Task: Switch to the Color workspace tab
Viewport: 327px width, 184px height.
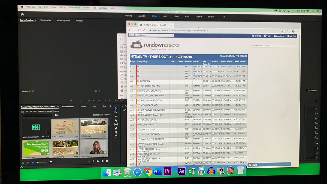Action: point(165,16)
